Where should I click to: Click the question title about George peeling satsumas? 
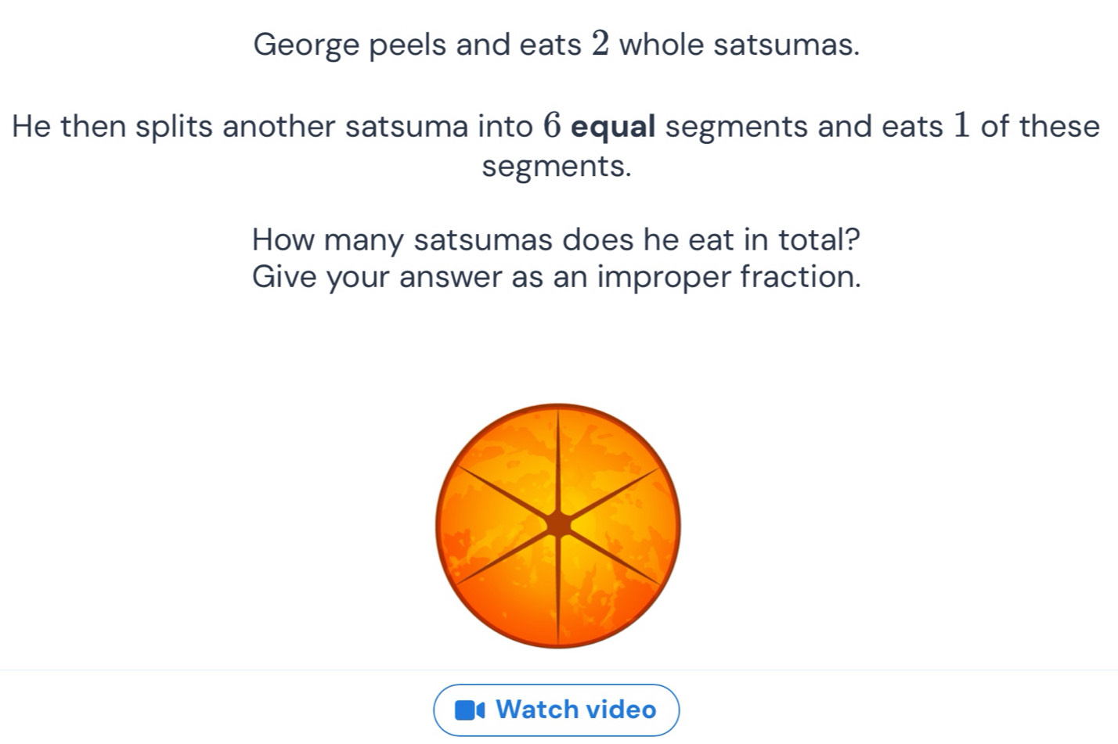[557, 45]
